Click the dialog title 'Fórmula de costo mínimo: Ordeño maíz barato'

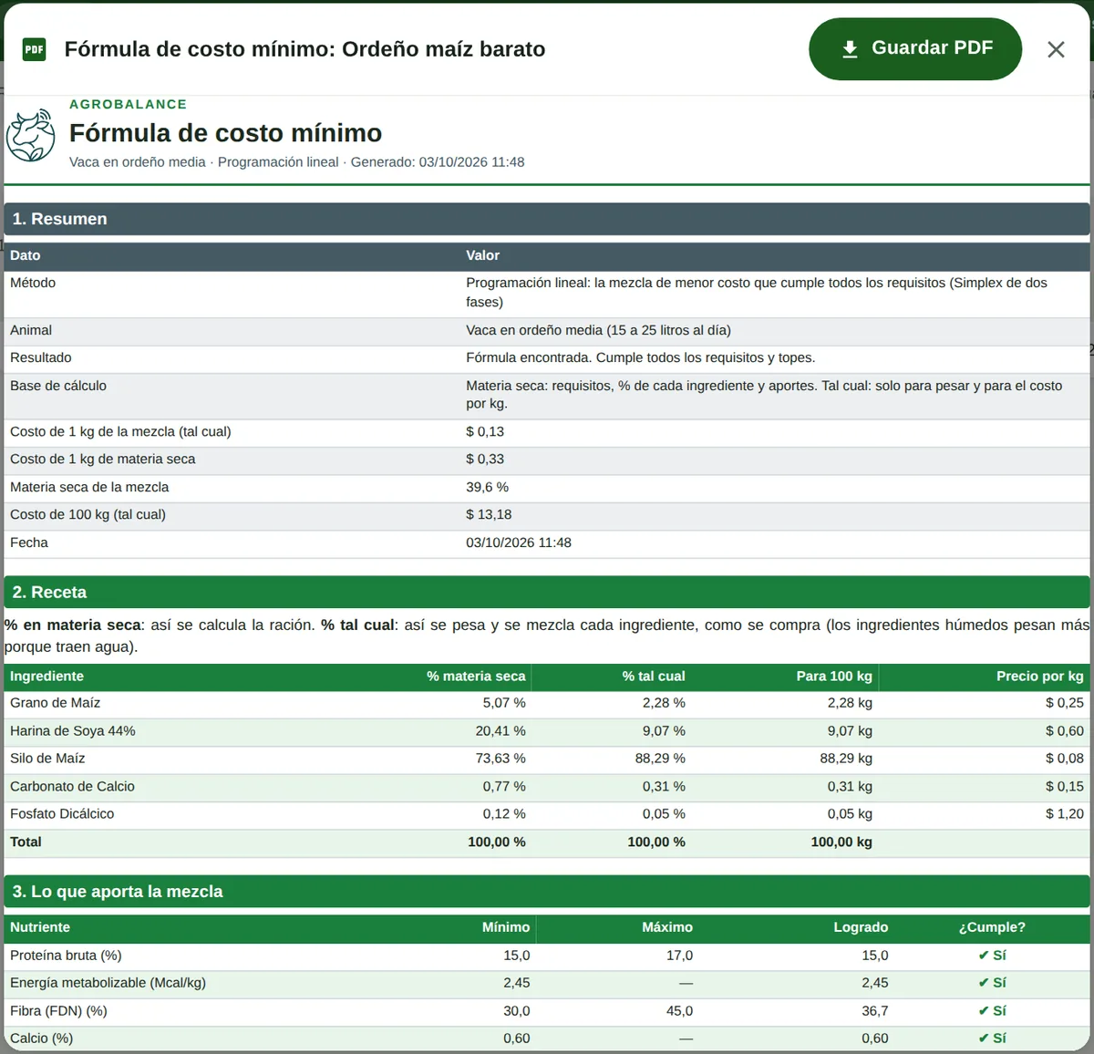pos(304,49)
